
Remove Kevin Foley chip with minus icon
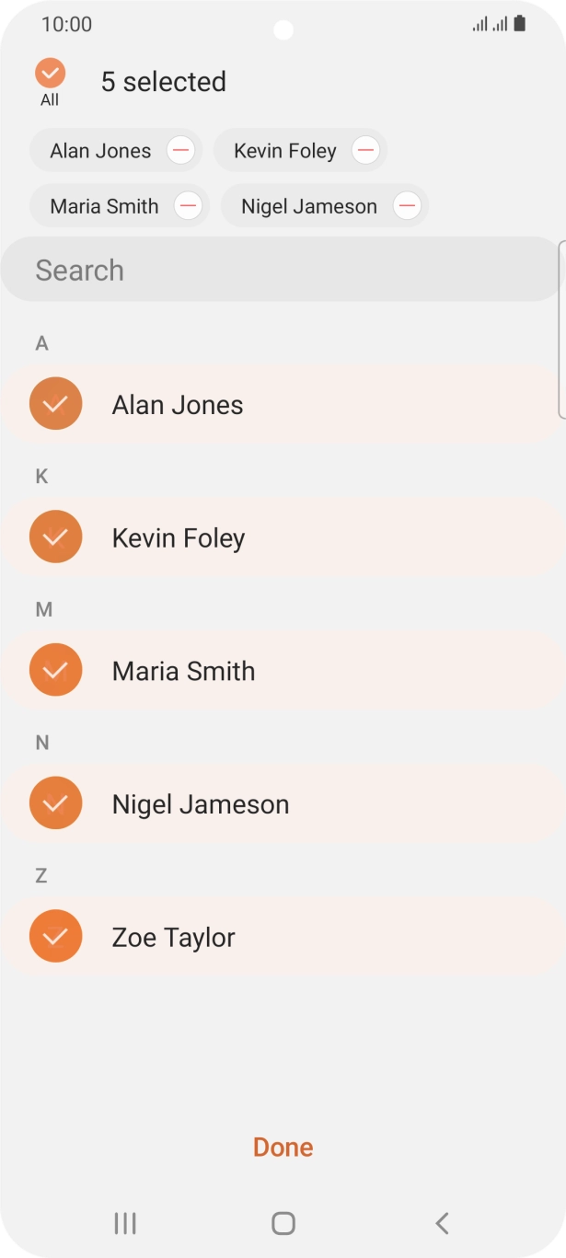365,150
